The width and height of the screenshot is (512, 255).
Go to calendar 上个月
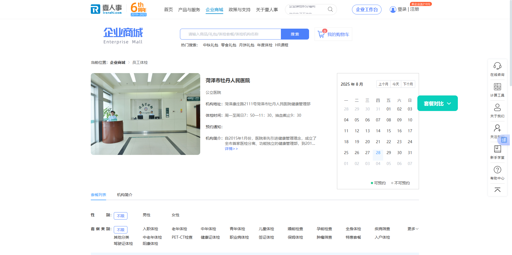[x=383, y=84]
